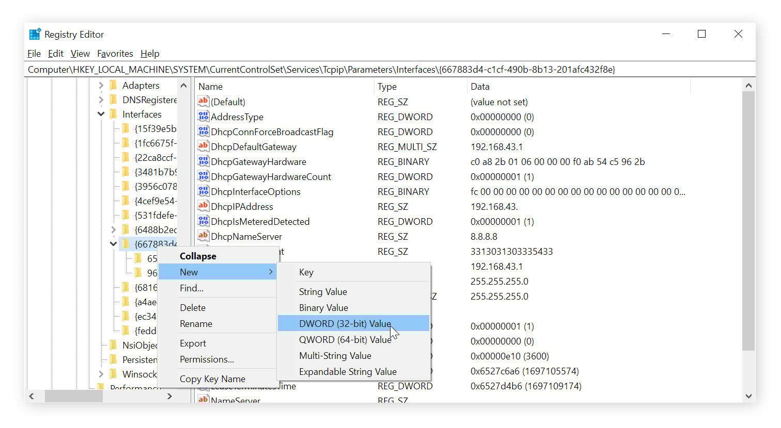Click the {22ca8ccf- folder icon

coord(126,157)
